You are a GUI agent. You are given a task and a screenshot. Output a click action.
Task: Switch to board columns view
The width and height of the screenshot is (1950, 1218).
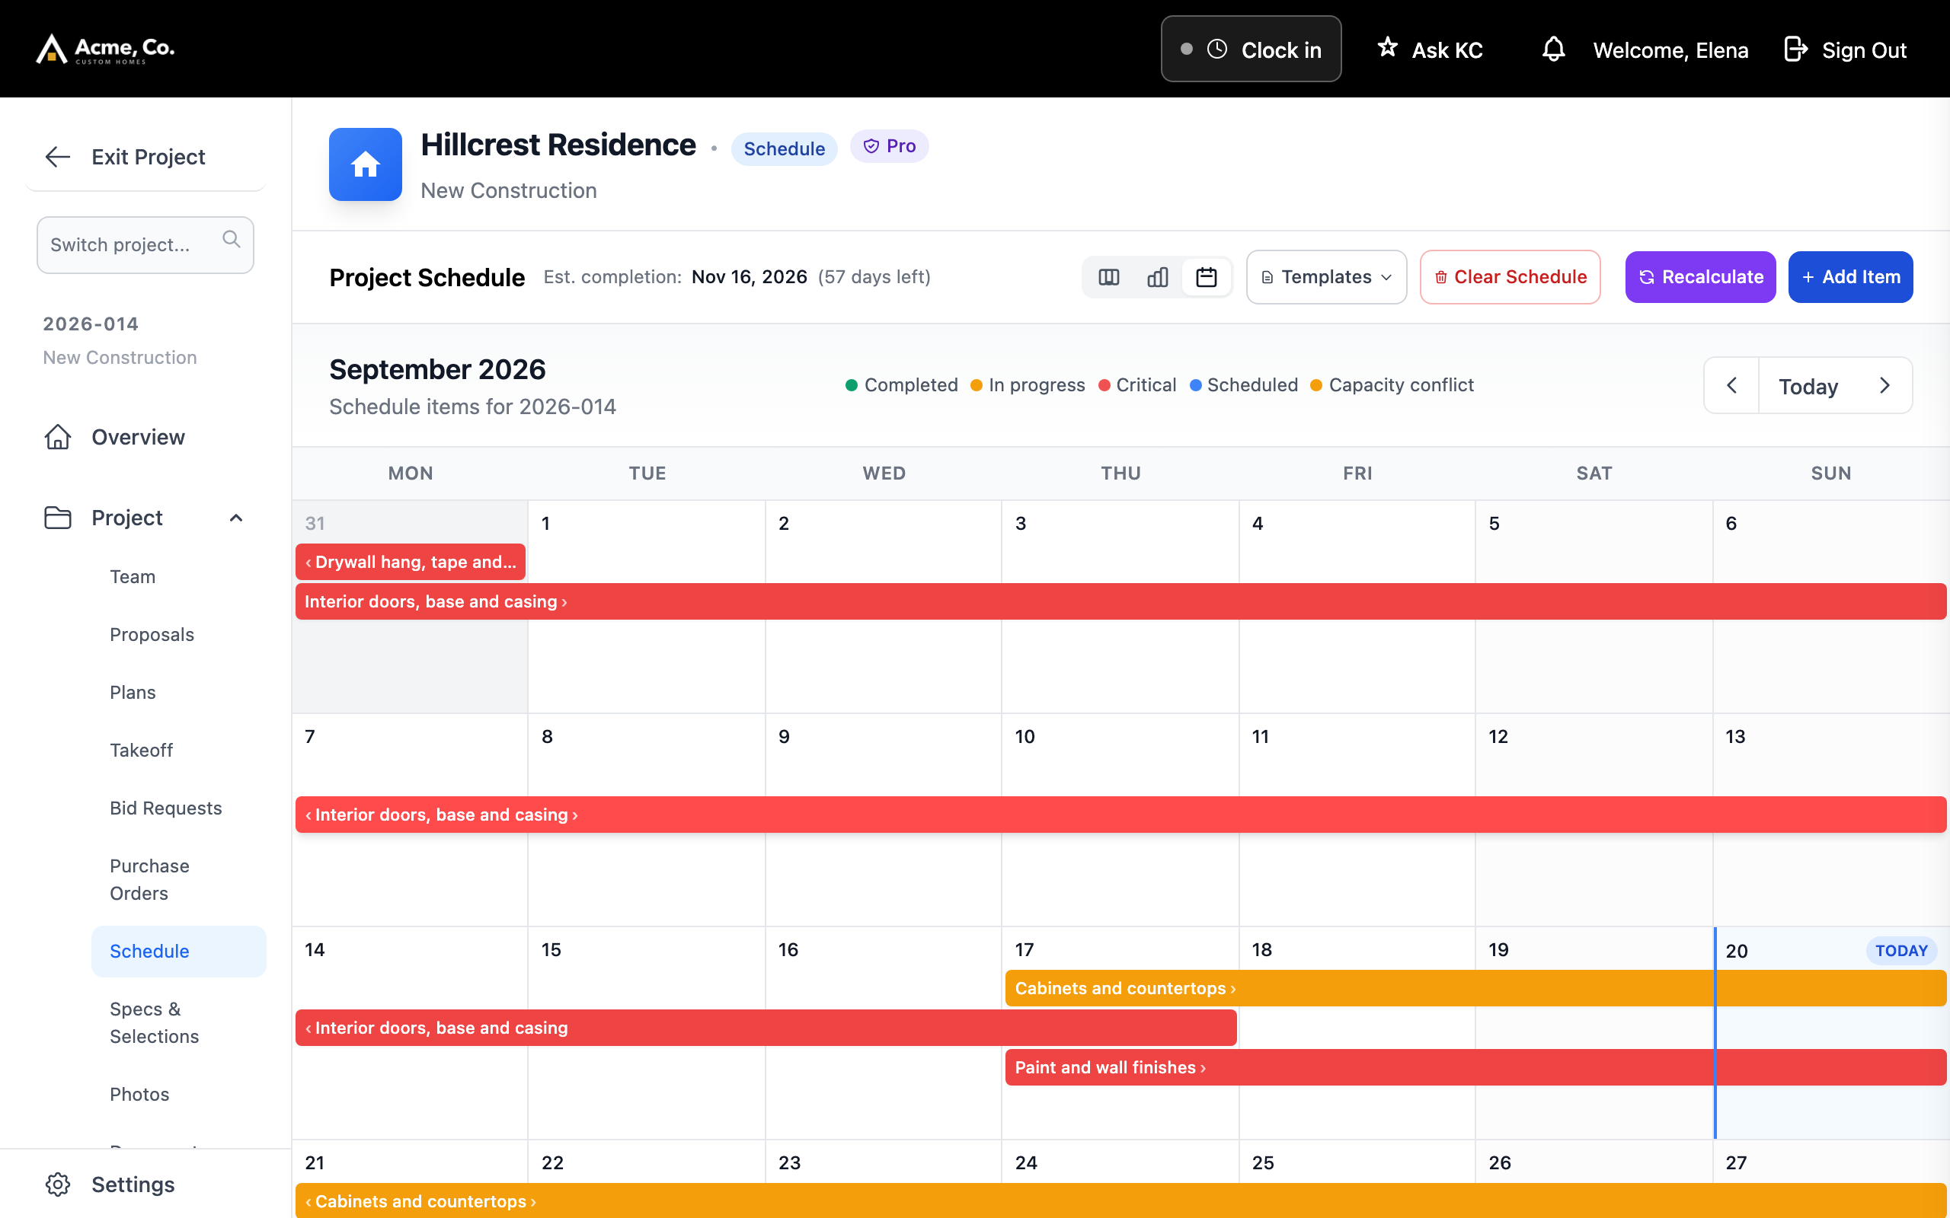coord(1109,277)
